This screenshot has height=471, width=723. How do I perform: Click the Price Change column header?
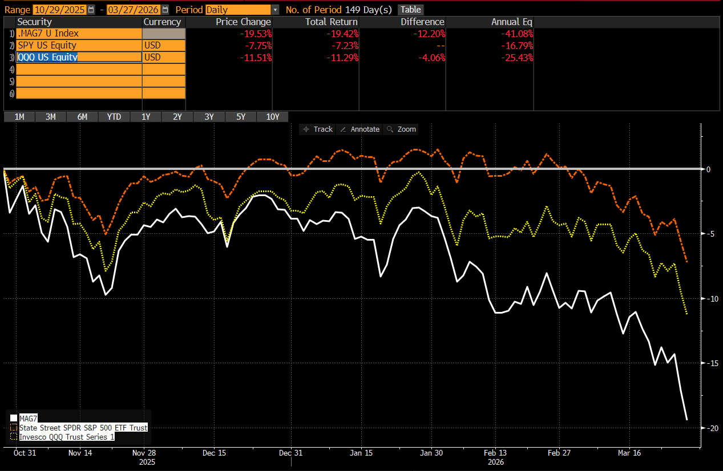pyautogui.click(x=243, y=22)
